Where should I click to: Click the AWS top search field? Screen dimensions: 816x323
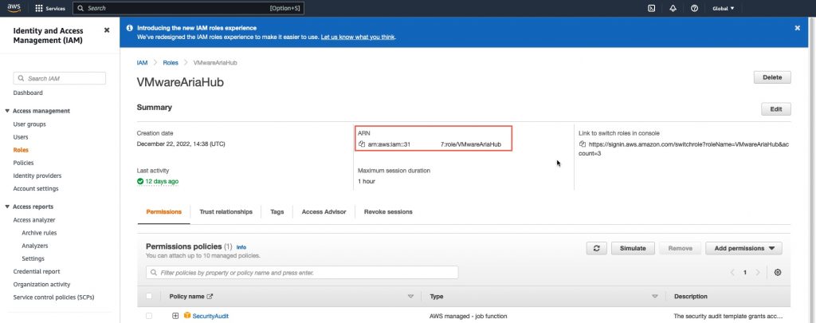pos(188,8)
